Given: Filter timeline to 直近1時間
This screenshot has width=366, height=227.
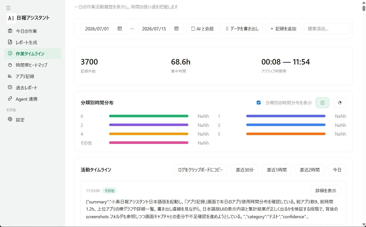Looking at the screenshot, I should pos(277,170).
